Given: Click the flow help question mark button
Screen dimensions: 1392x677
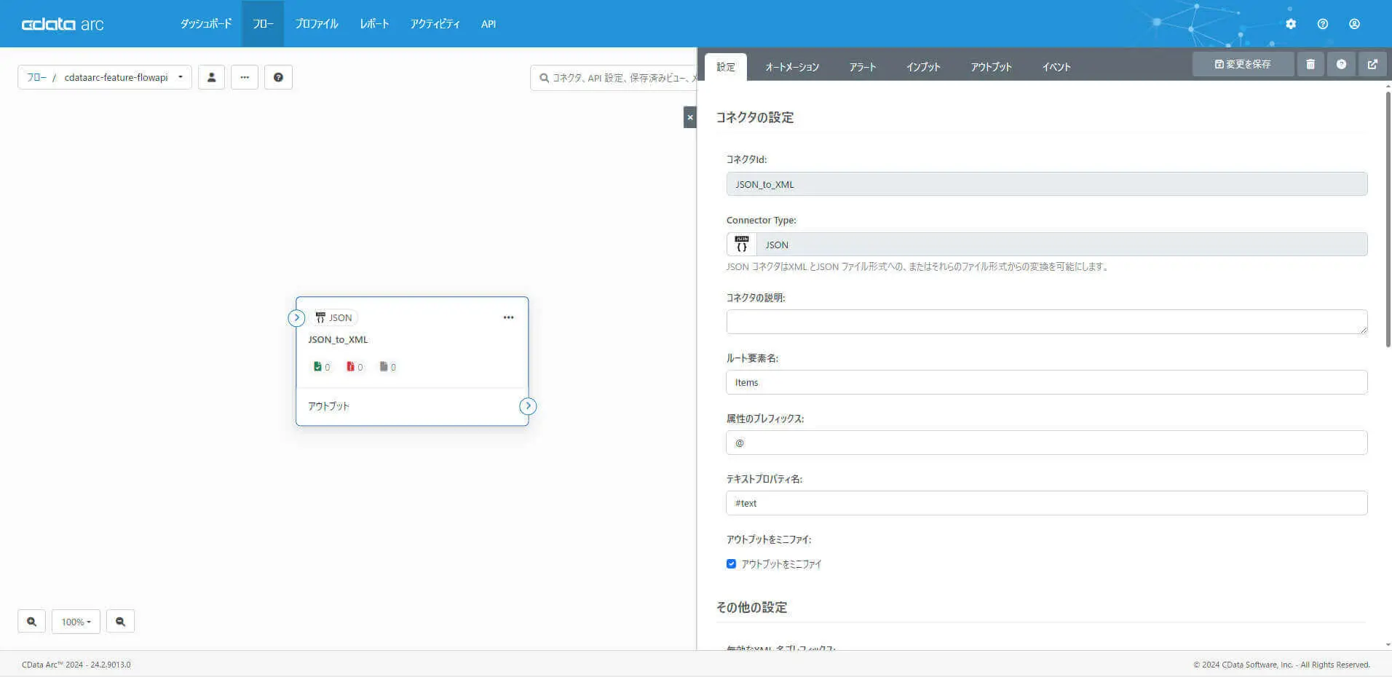Looking at the screenshot, I should 278,77.
